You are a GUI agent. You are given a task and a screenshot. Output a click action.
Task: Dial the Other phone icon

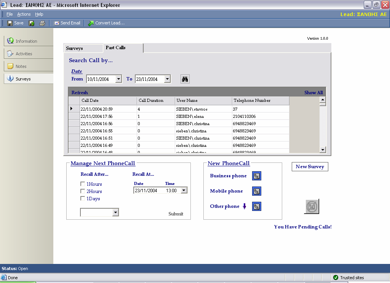tap(257, 206)
